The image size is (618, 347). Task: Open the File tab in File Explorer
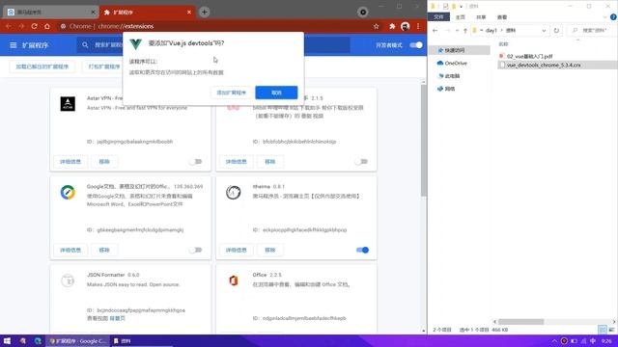click(438, 17)
